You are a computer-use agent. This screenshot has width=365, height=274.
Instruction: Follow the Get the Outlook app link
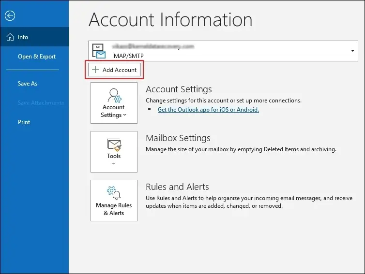pos(208,110)
